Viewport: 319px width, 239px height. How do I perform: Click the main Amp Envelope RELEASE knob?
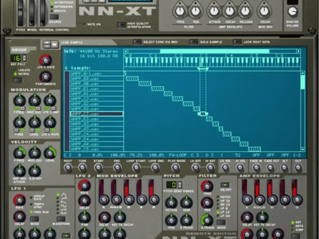245,12
